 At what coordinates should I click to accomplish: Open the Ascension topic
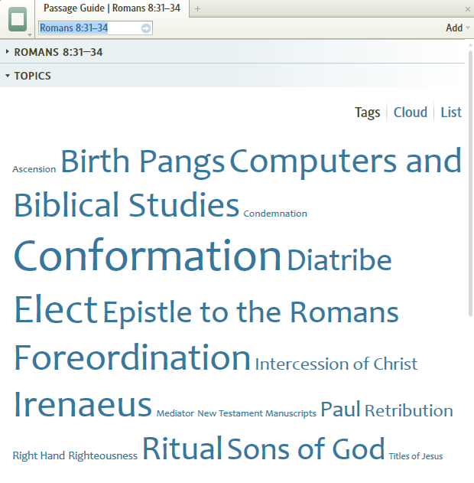point(34,169)
